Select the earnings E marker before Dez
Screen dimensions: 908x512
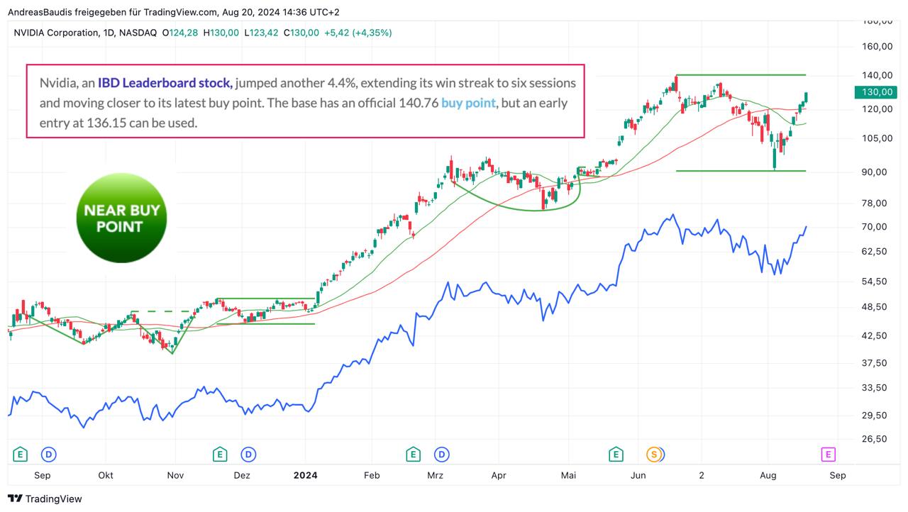point(220,454)
